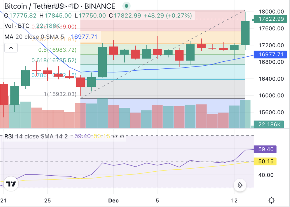
Task: Click the 0.618(16735.52) Fibonacci level label
Action: tap(54, 61)
